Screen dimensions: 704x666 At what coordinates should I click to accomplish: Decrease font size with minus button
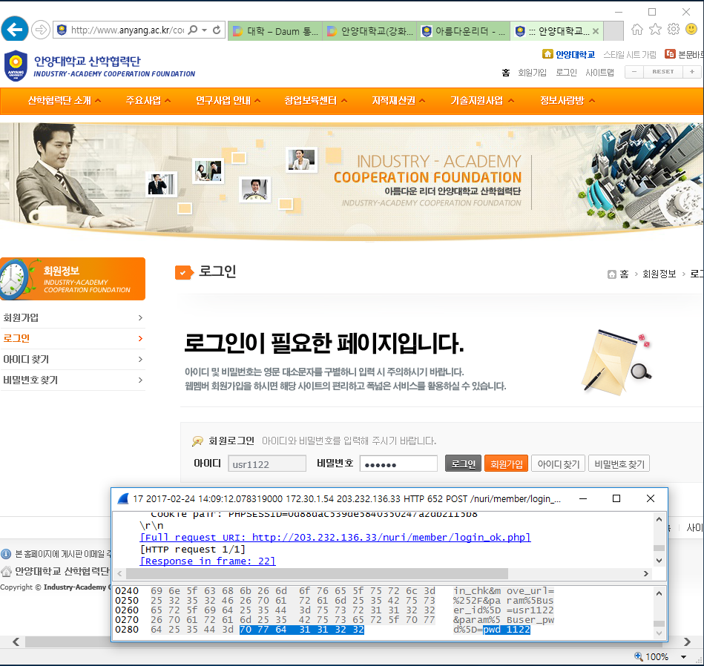(x=634, y=72)
